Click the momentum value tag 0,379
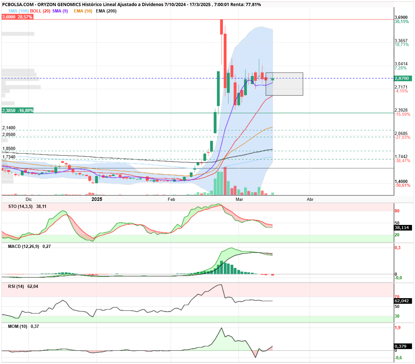The width and height of the screenshot is (415, 364). 403,346
